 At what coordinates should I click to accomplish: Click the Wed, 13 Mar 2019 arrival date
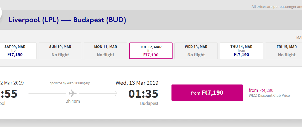click(x=137, y=83)
